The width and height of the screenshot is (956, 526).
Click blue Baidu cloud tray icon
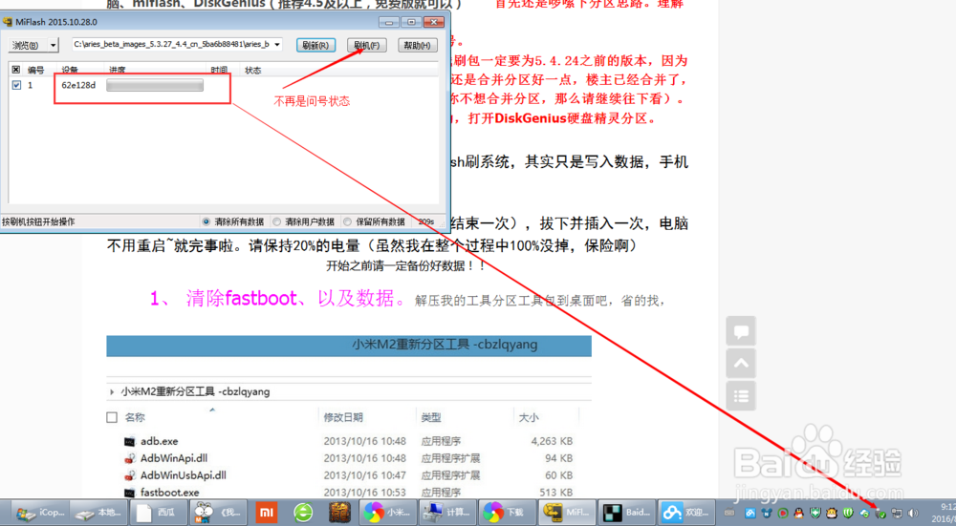[751, 514]
